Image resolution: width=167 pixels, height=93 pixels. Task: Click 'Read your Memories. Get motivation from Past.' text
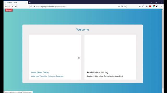click(x=105, y=76)
